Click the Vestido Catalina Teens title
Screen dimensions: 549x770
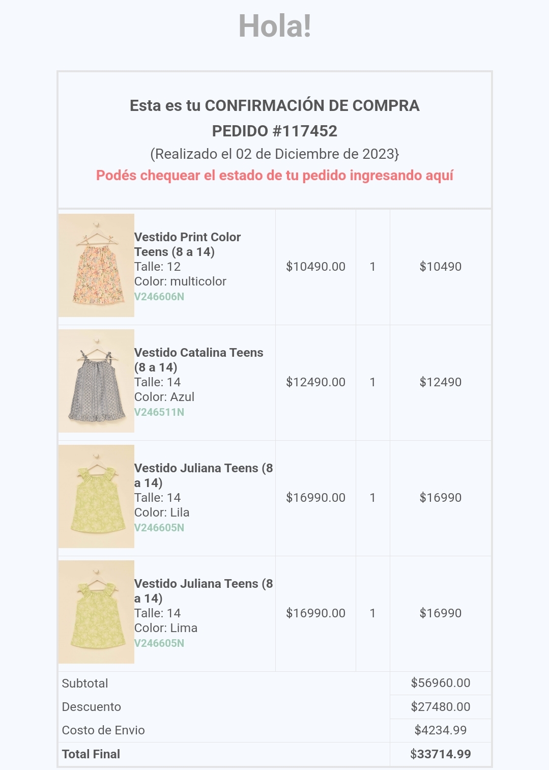click(x=198, y=360)
